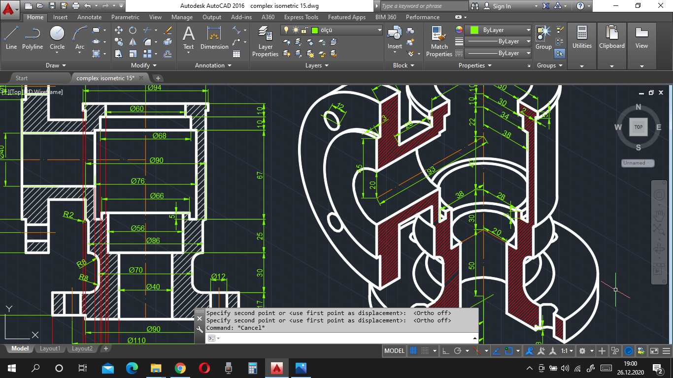Toggle the drawing grid display

point(413,351)
